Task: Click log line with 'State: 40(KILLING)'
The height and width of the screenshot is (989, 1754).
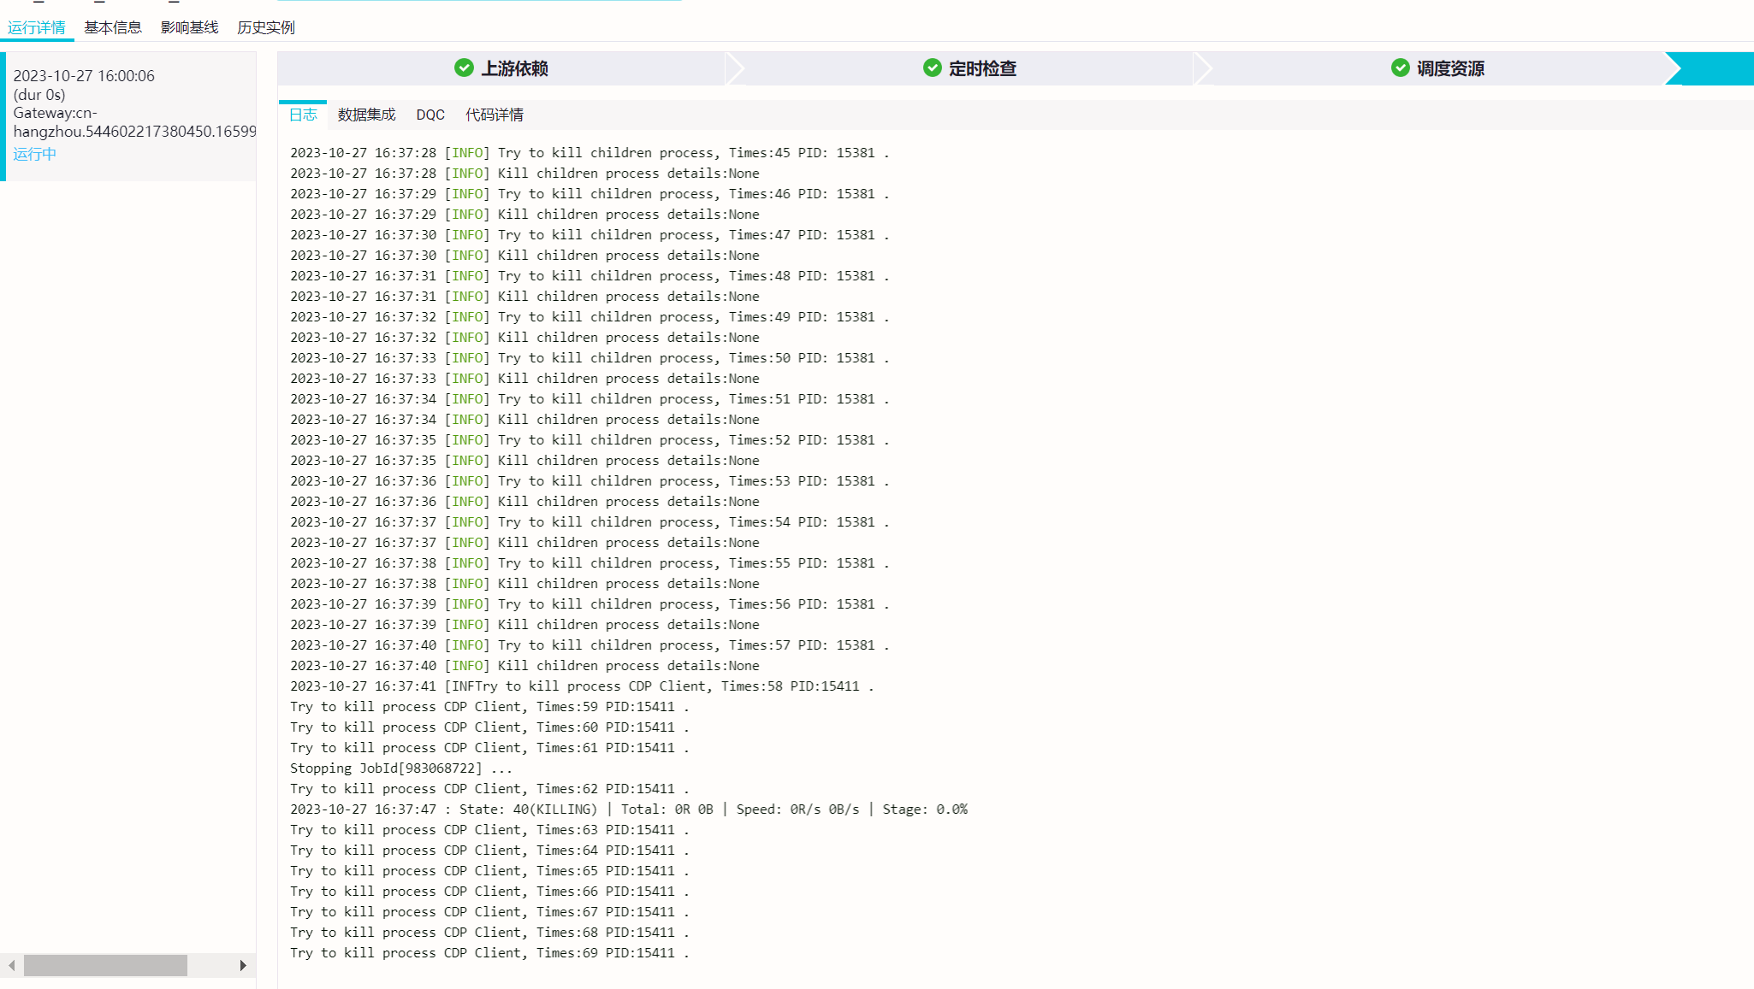Action: pos(629,809)
